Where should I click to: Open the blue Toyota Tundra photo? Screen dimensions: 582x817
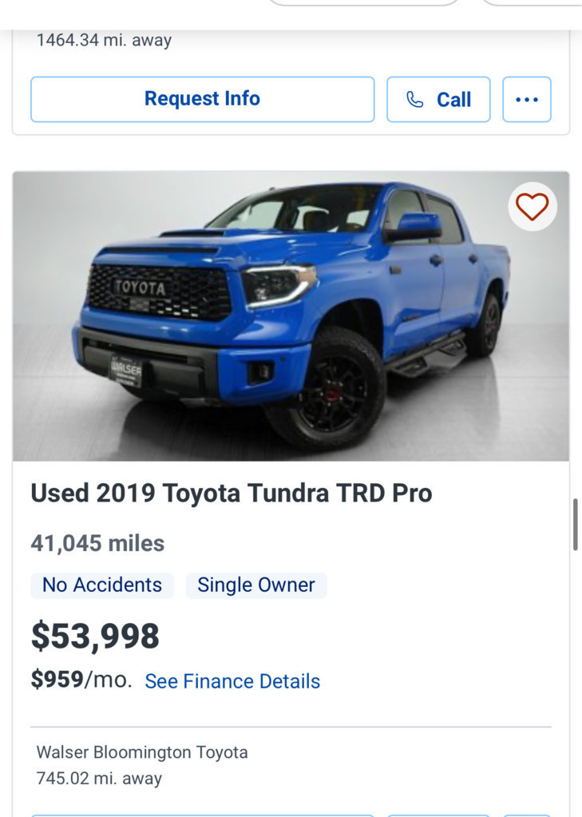pyautogui.click(x=291, y=316)
